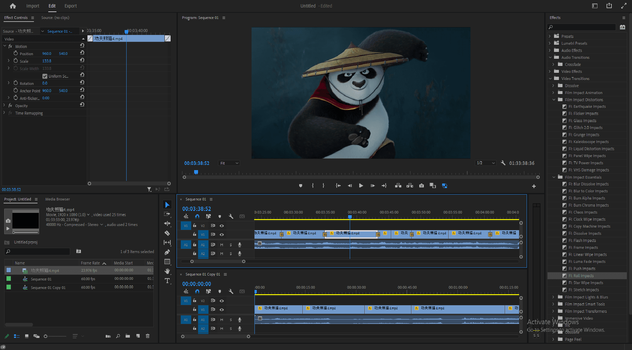Open the Media Browser tab
This screenshot has height=350, width=632.
coord(57,199)
